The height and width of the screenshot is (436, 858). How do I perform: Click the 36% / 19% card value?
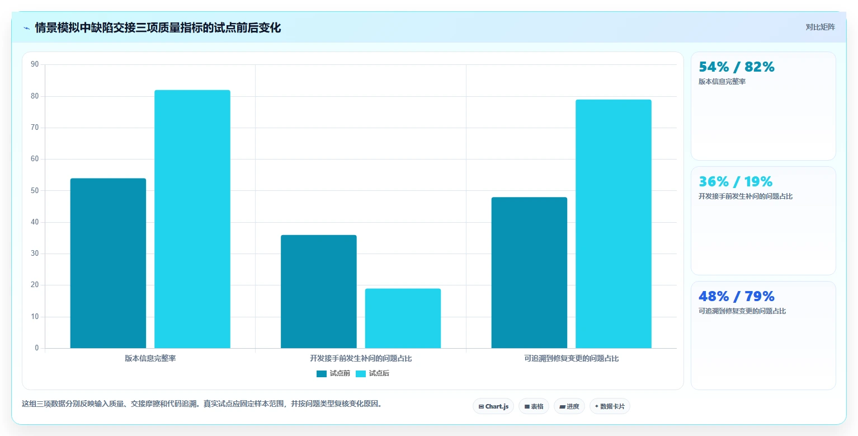click(736, 182)
